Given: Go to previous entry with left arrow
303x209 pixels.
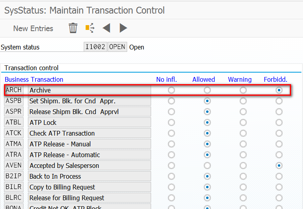Looking at the screenshot, I should tap(106, 28).
